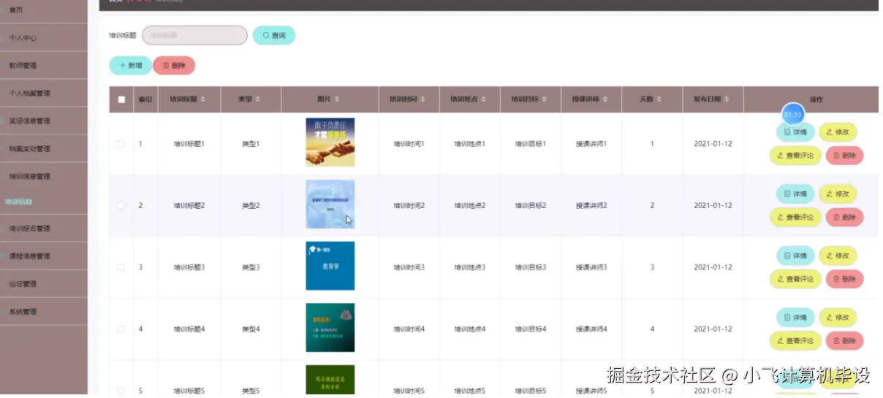Delete row 培训标题4 via its 删除 button

click(x=844, y=340)
